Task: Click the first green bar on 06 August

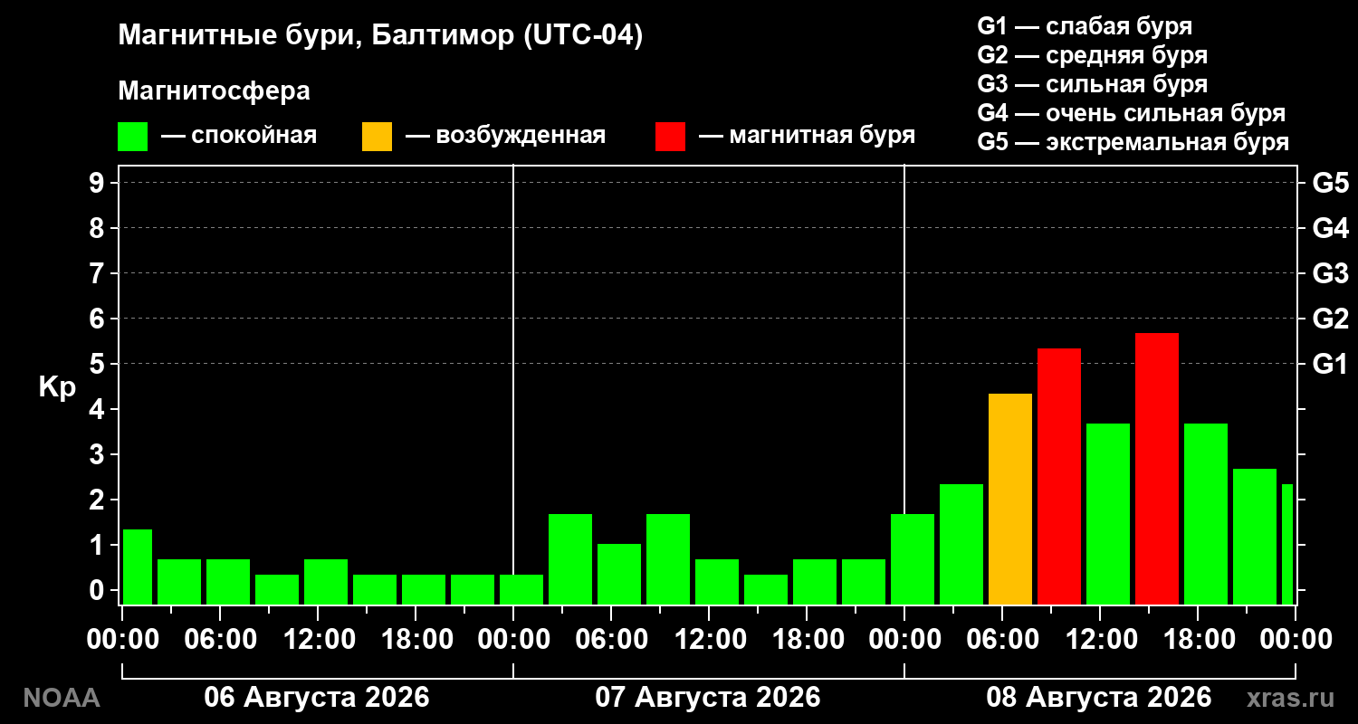Action: 137,567
